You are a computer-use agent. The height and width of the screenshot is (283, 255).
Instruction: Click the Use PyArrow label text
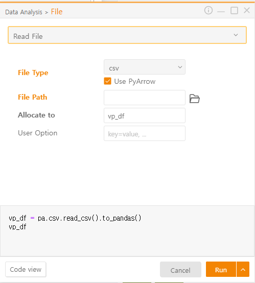pos(135,81)
